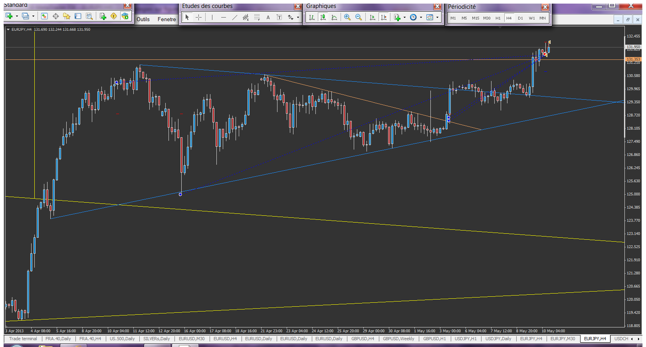Set timeframe to M5
The height and width of the screenshot is (347, 646).
tap(464, 18)
